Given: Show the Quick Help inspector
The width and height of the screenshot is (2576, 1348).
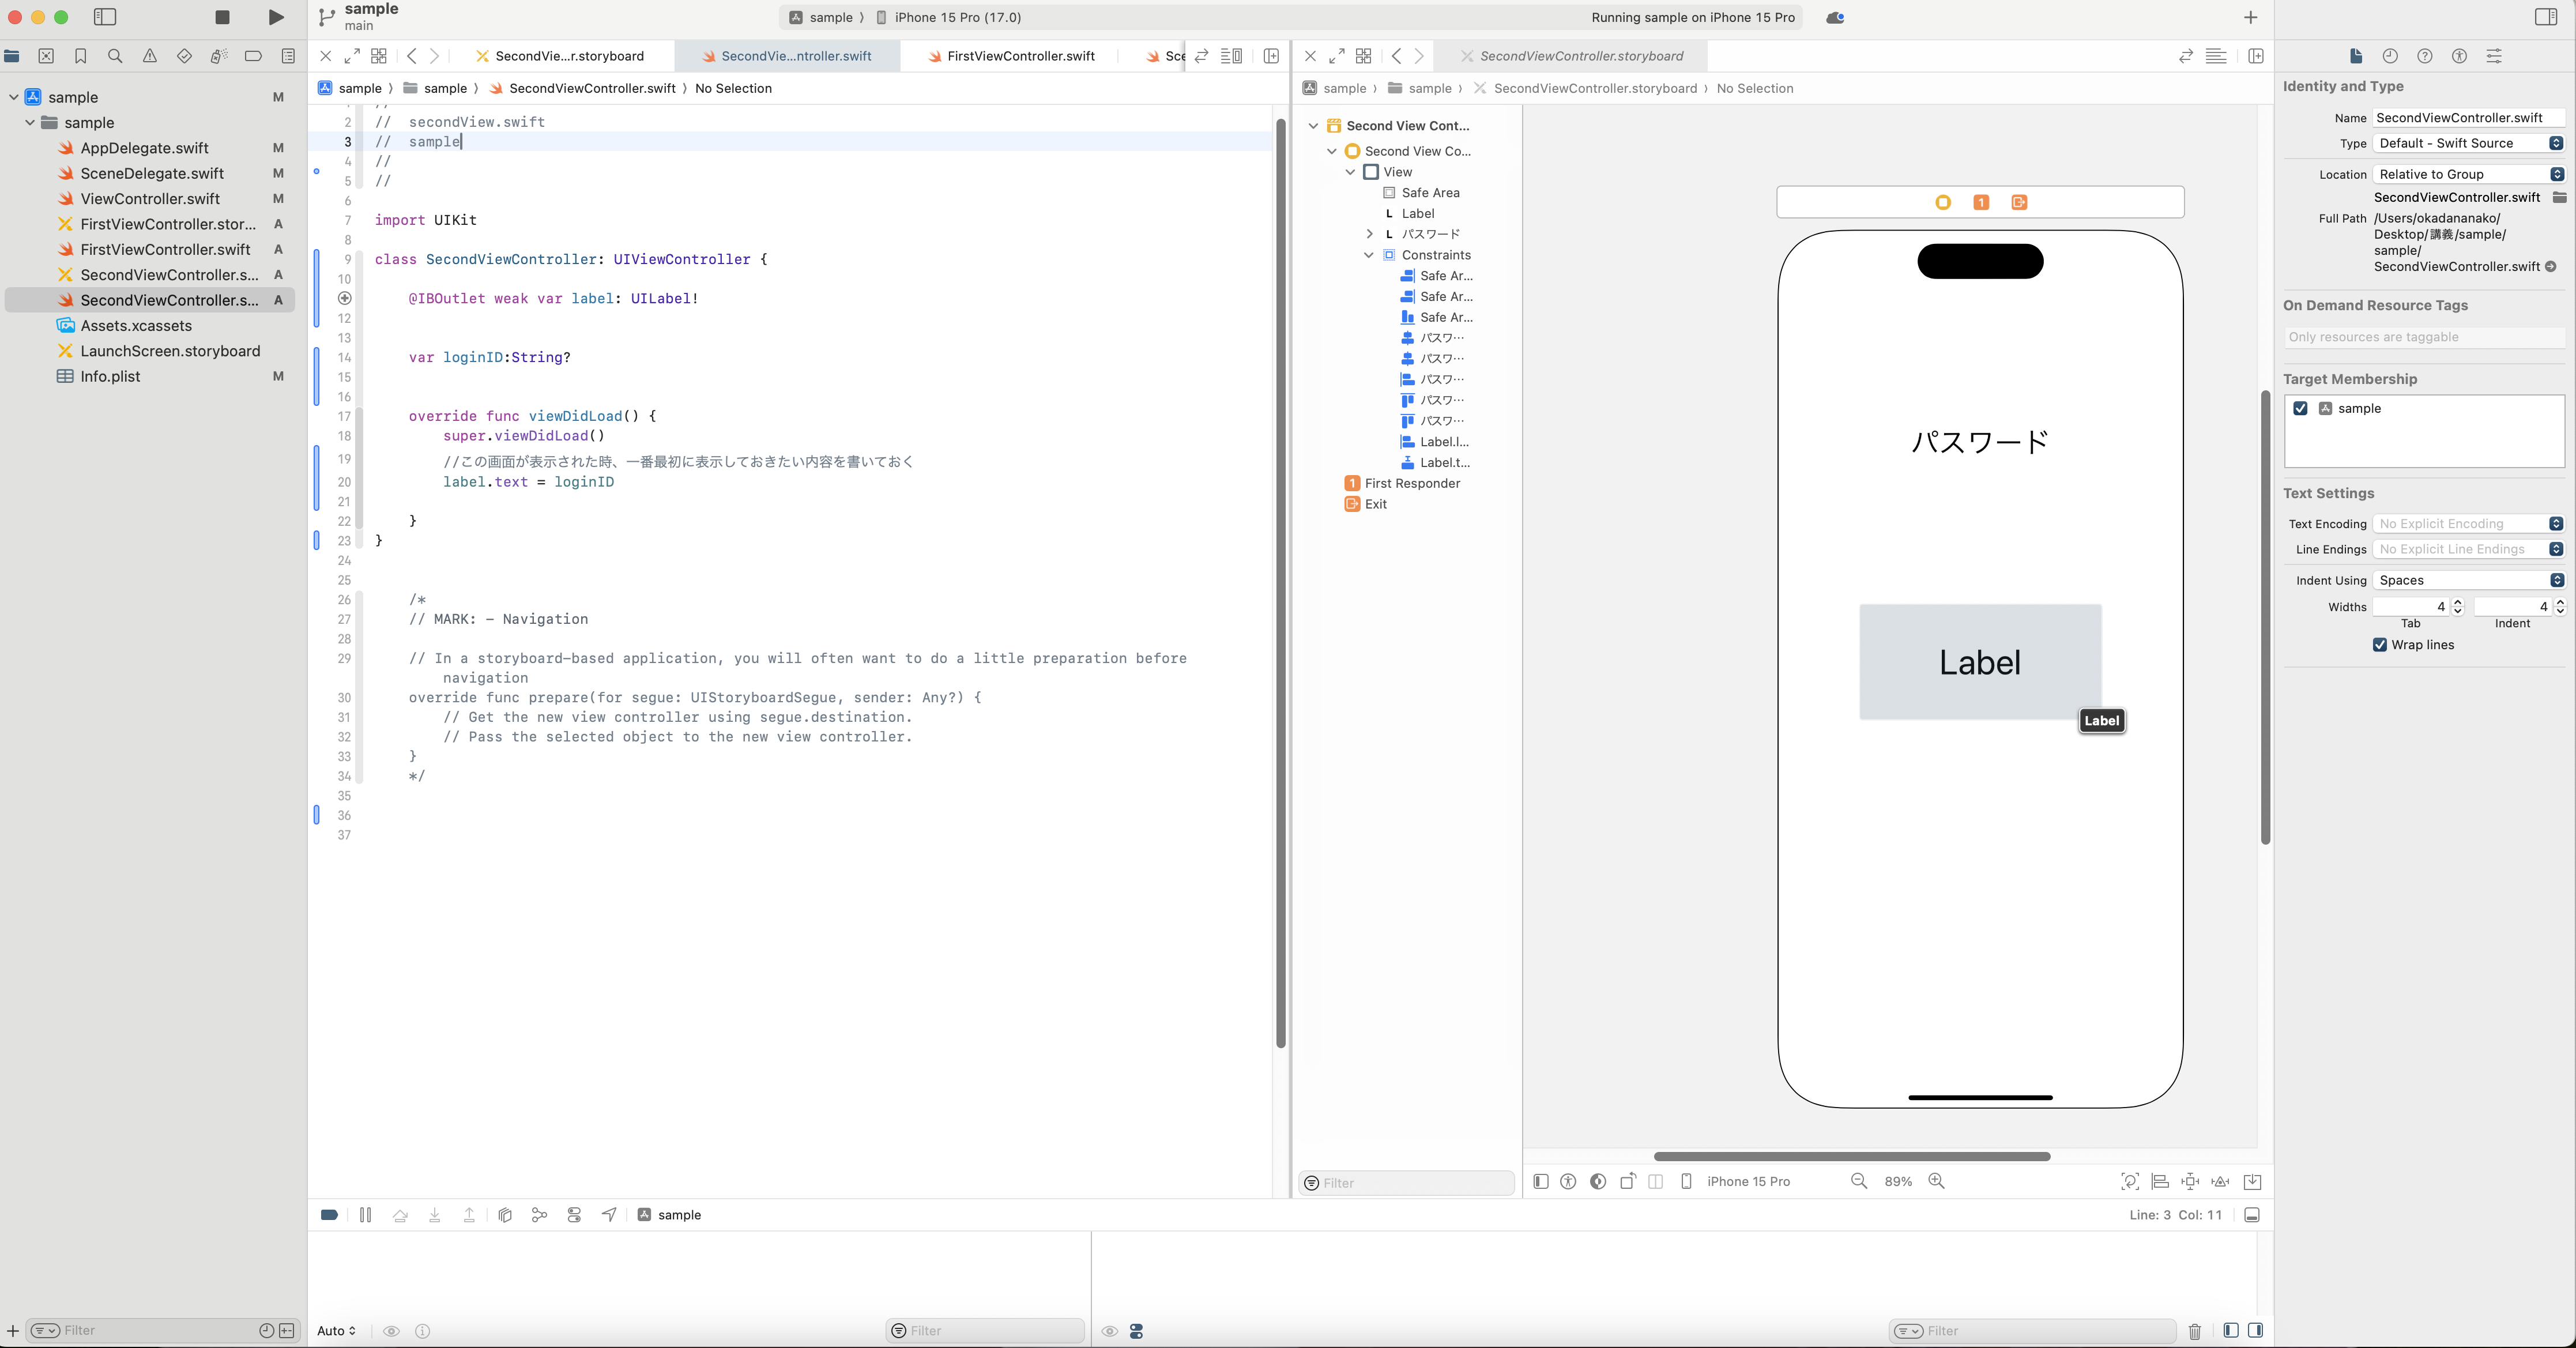Looking at the screenshot, I should point(2424,56).
